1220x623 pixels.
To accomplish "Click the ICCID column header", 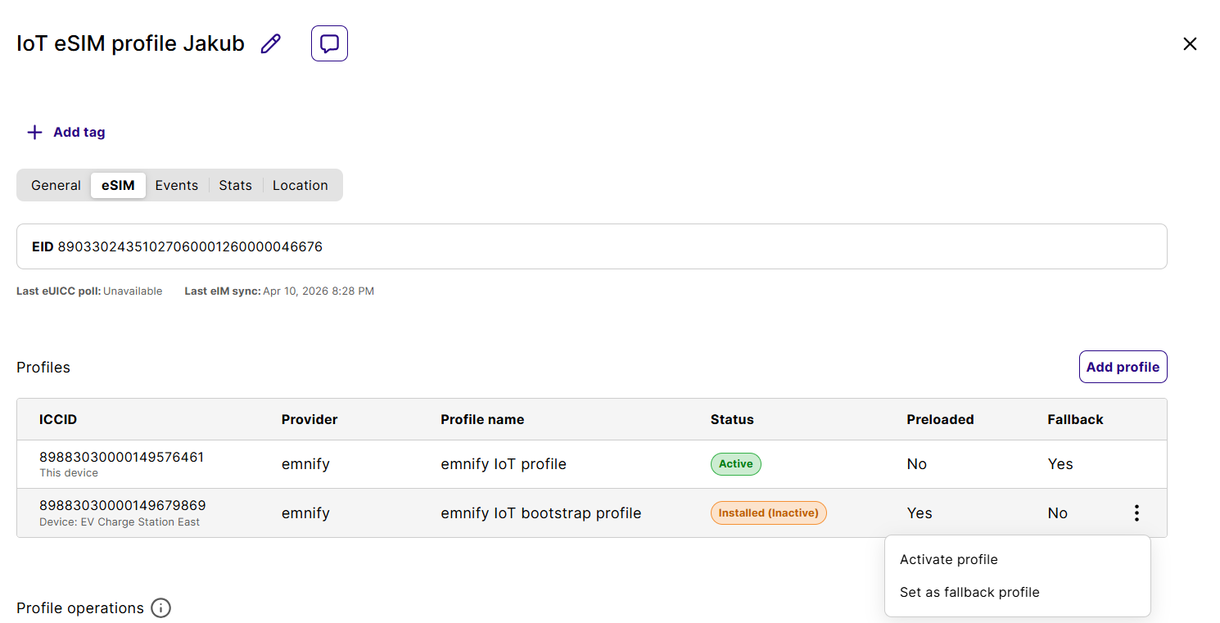I will pyautogui.click(x=58, y=419).
